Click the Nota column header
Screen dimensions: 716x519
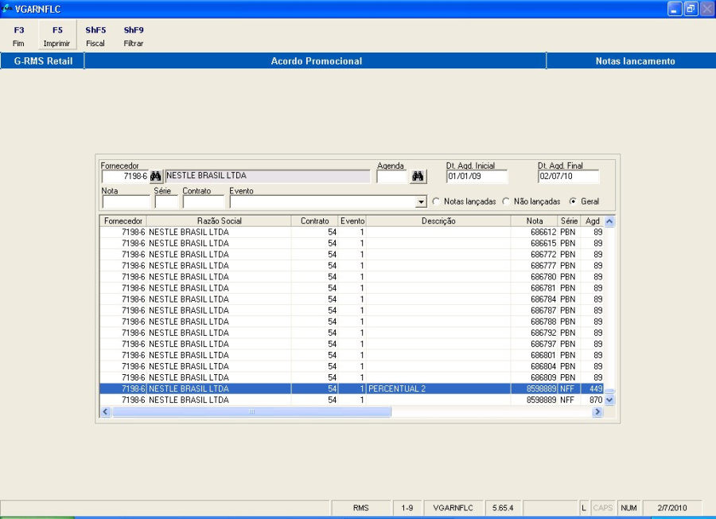click(535, 221)
